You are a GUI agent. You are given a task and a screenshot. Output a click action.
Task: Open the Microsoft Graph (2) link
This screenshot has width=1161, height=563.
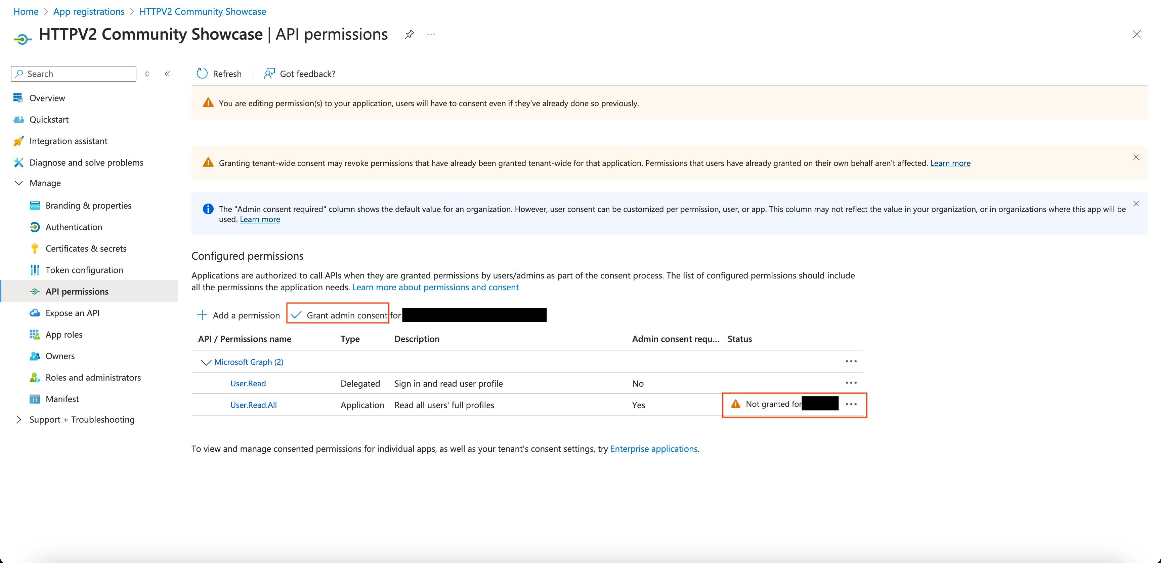(249, 362)
